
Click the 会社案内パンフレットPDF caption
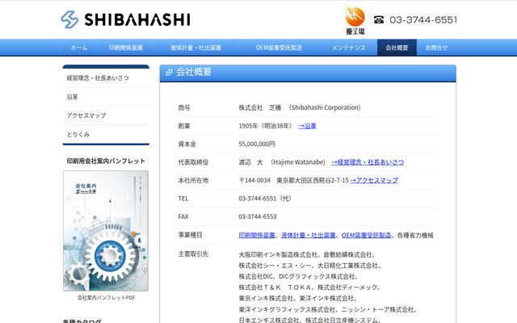coord(106,298)
